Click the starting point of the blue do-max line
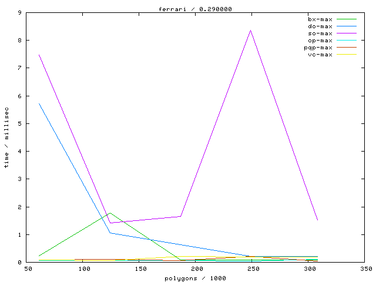This screenshot has width=376, height=282. pyautogui.click(x=39, y=103)
